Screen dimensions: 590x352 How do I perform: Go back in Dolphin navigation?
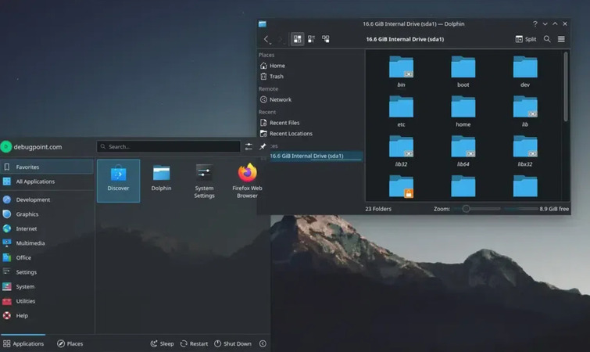coord(266,39)
